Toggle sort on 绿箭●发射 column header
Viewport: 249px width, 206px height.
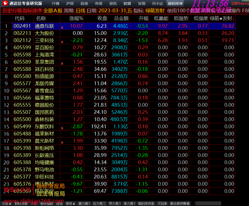(x=222, y=19)
